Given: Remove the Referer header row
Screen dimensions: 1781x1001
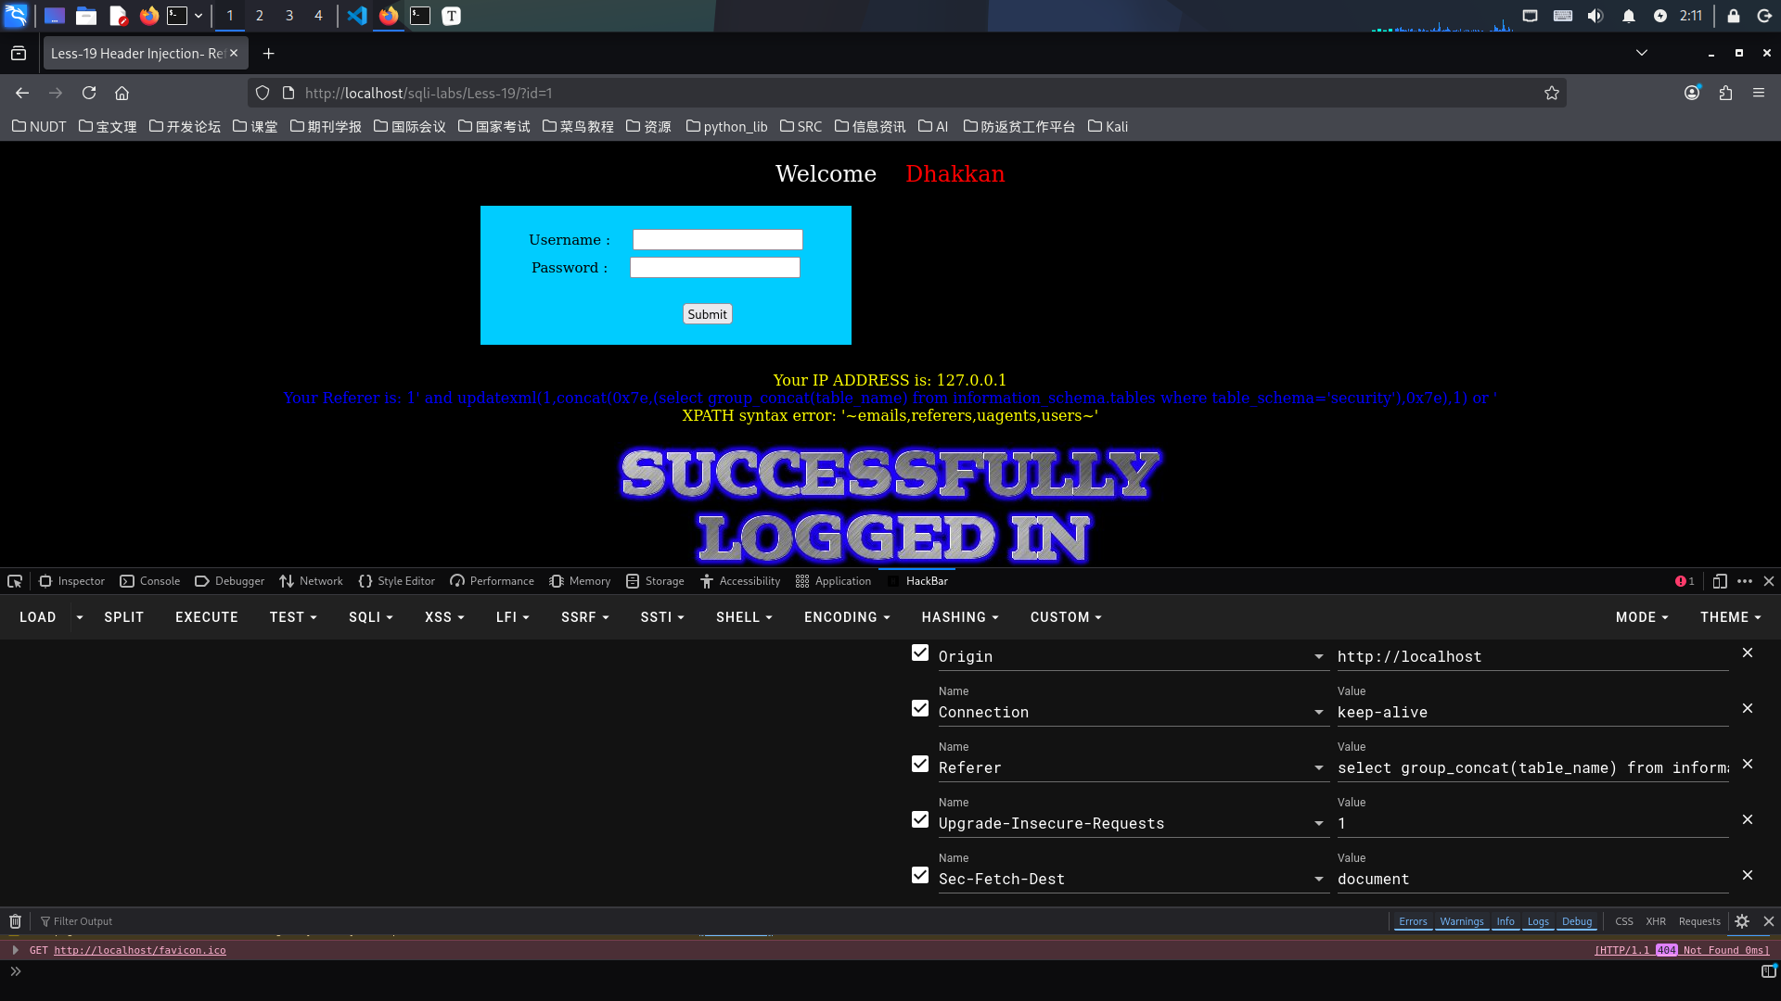Looking at the screenshot, I should click(1747, 764).
